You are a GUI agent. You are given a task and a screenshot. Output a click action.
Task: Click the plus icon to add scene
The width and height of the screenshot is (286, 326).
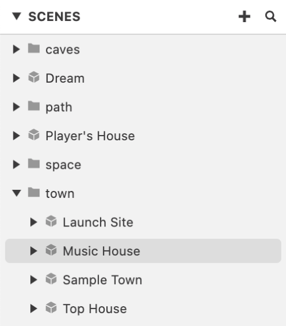[x=244, y=16]
